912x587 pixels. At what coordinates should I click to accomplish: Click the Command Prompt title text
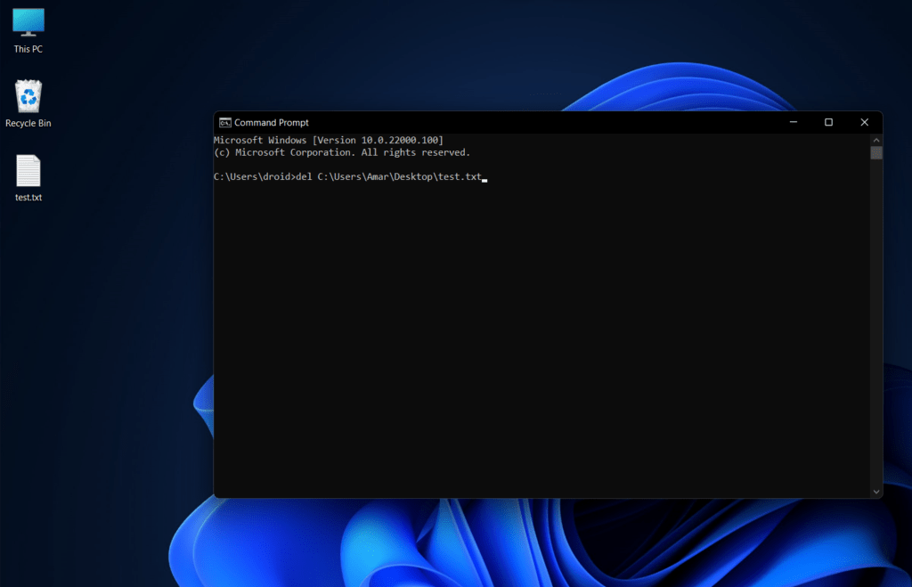click(x=272, y=123)
